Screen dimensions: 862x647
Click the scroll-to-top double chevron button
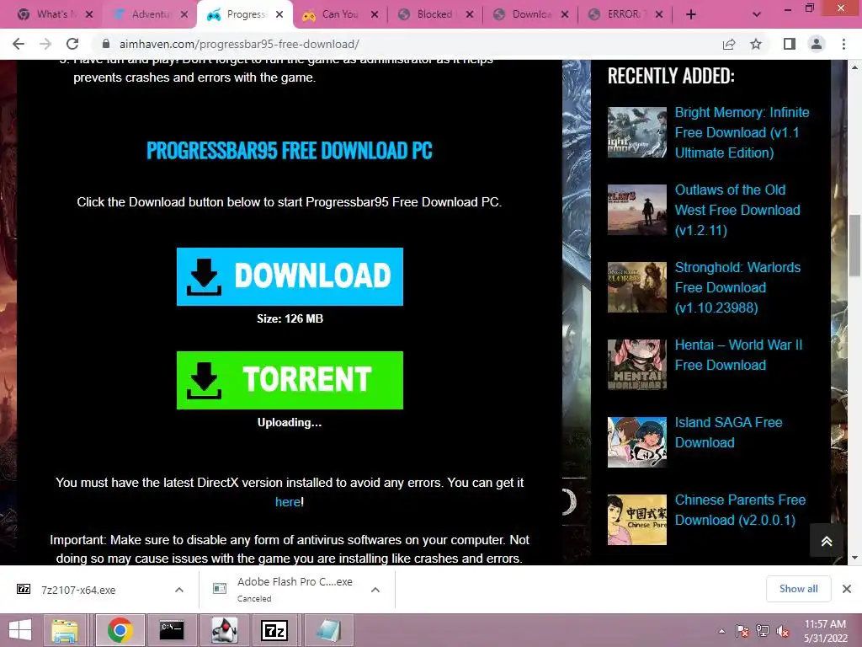point(827,541)
